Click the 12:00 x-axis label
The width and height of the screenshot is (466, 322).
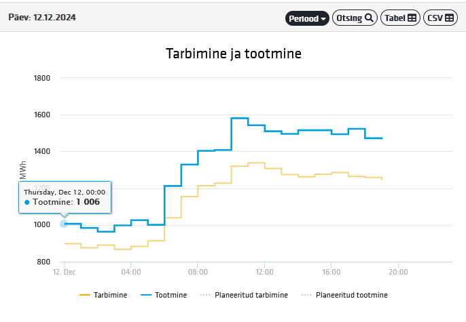pos(264,272)
